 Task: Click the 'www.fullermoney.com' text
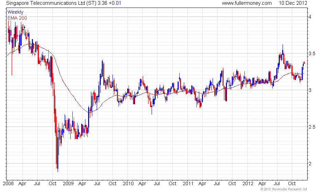(x=247, y=3)
